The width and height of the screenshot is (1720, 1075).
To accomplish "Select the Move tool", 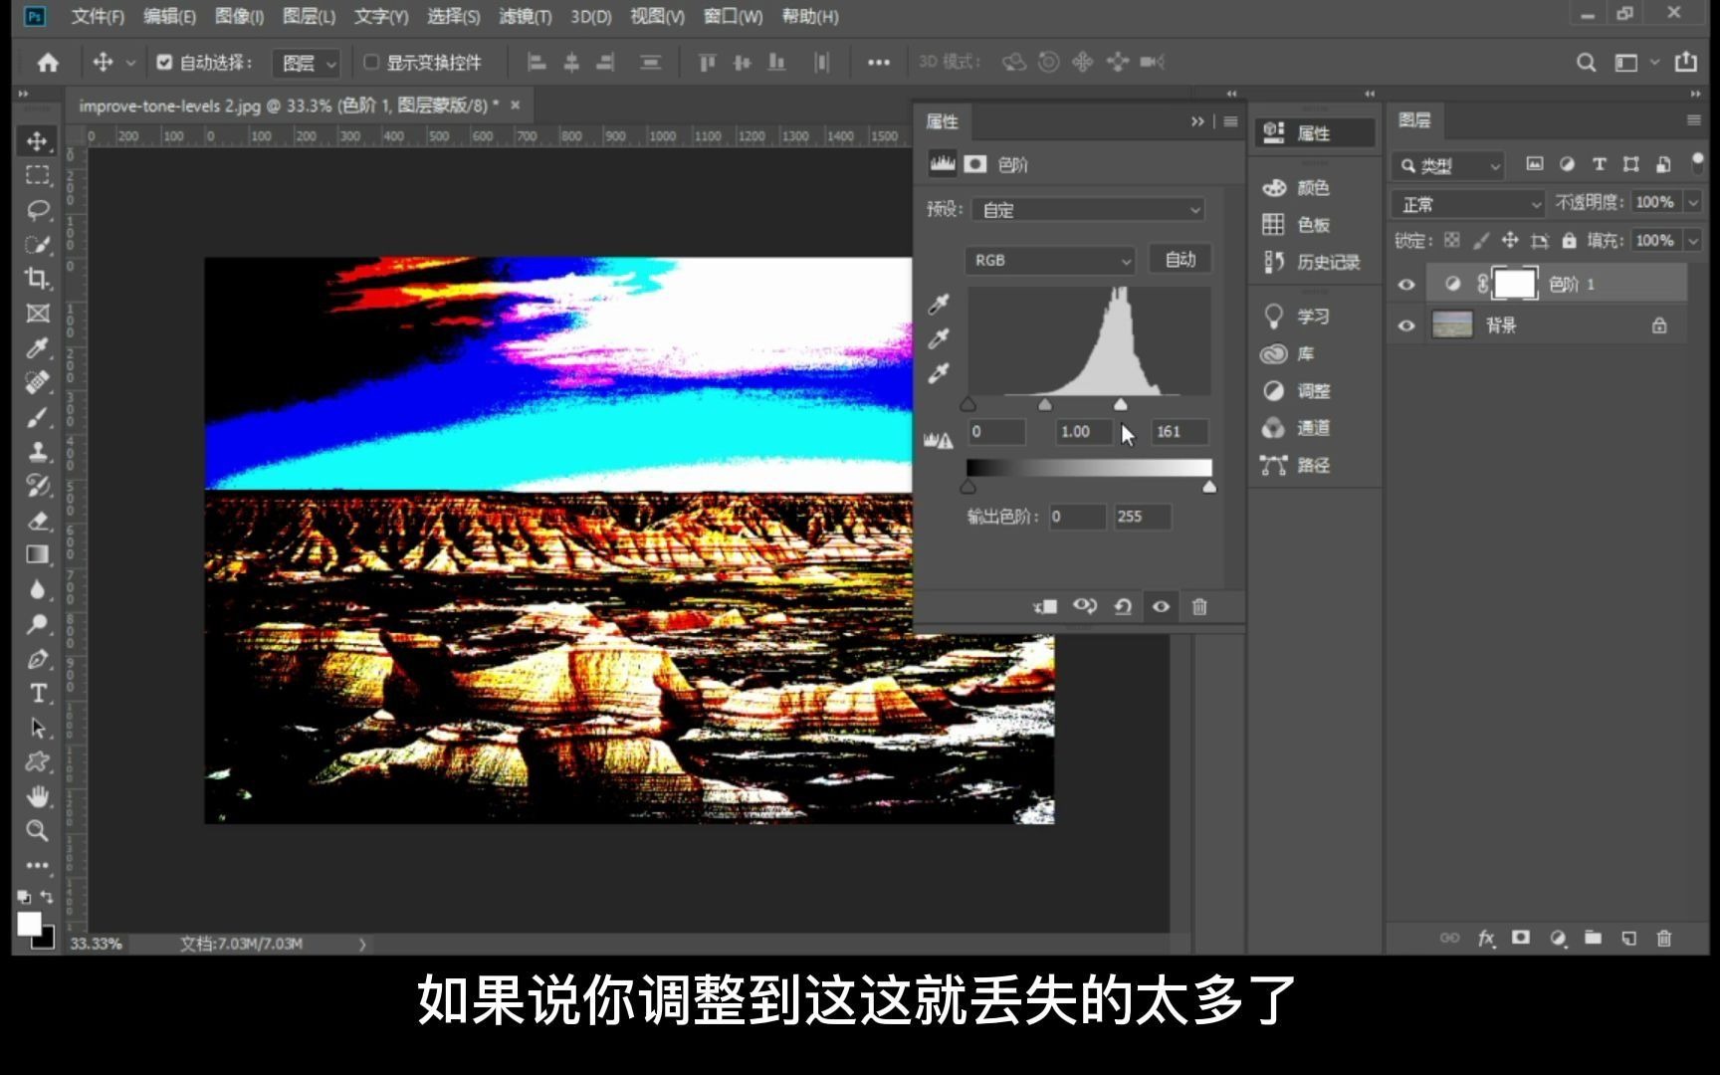I will [x=37, y=140].
